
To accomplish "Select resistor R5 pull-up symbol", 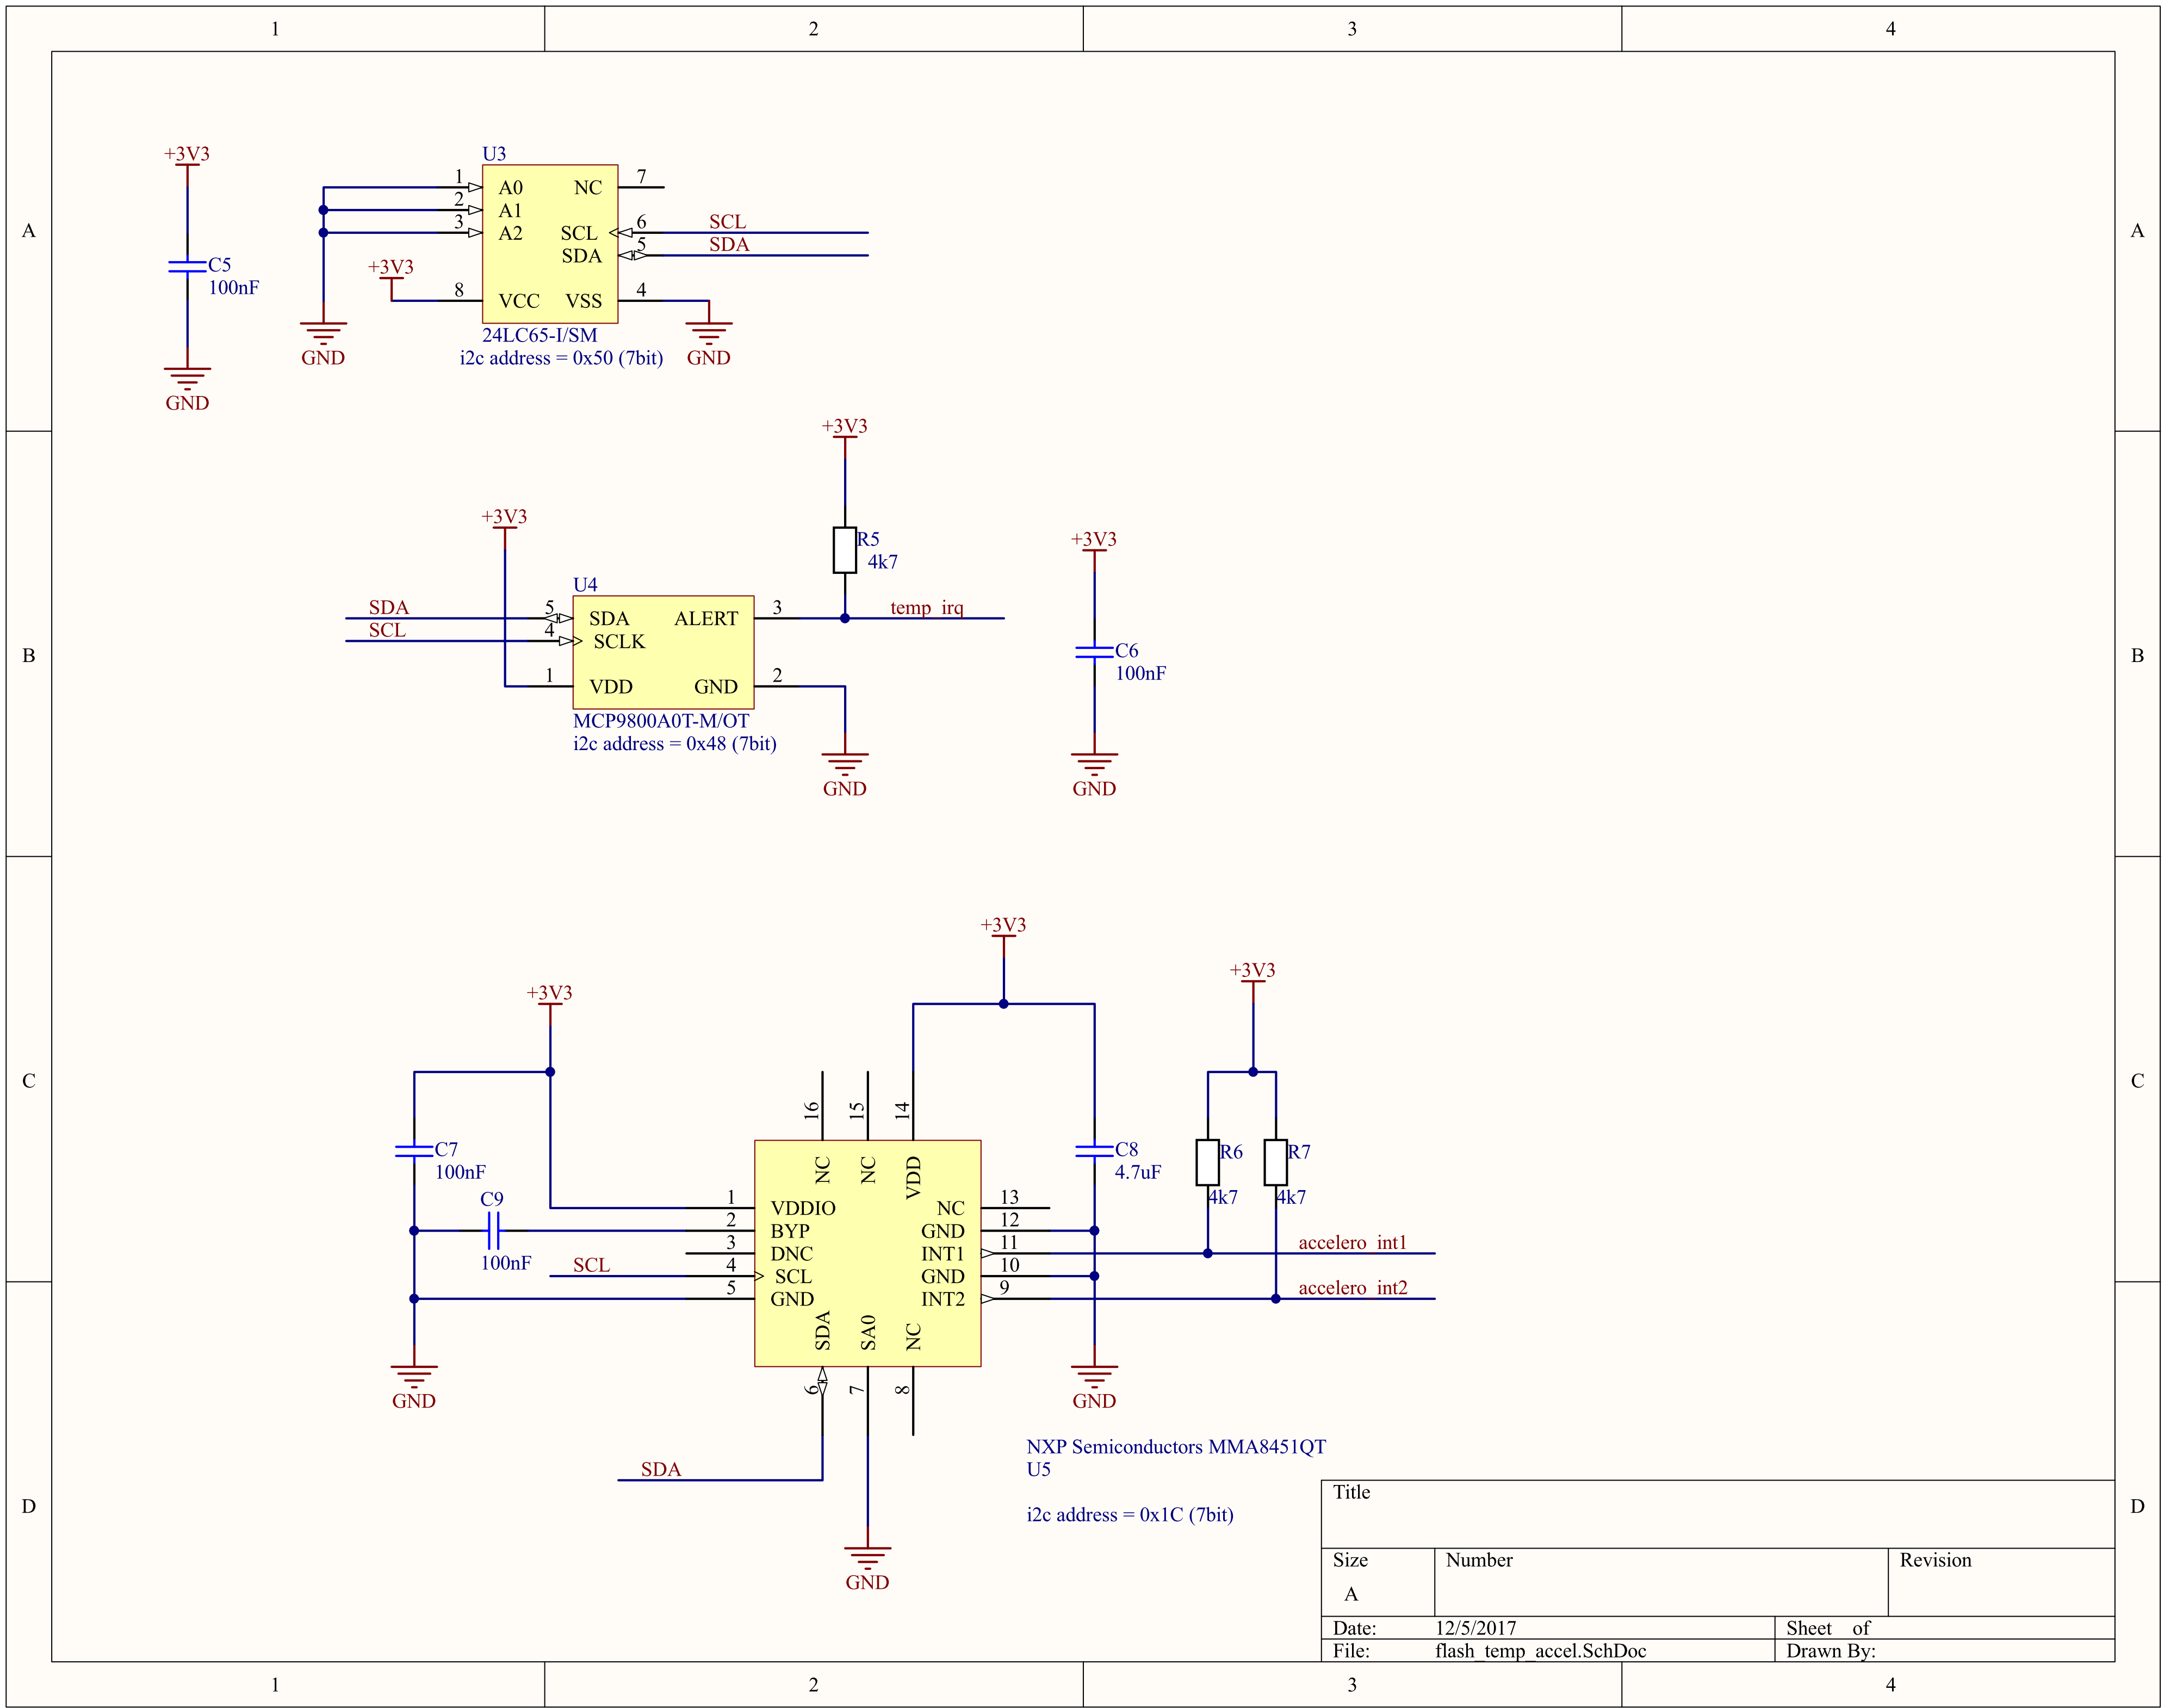I will (x=845, y=550).
